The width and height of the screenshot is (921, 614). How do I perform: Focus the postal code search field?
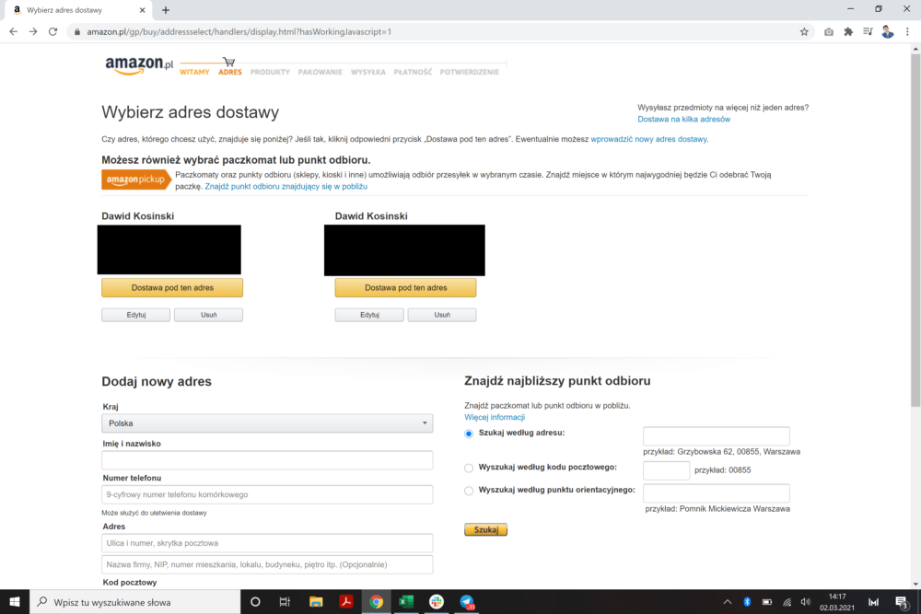(x=666, y=470)
